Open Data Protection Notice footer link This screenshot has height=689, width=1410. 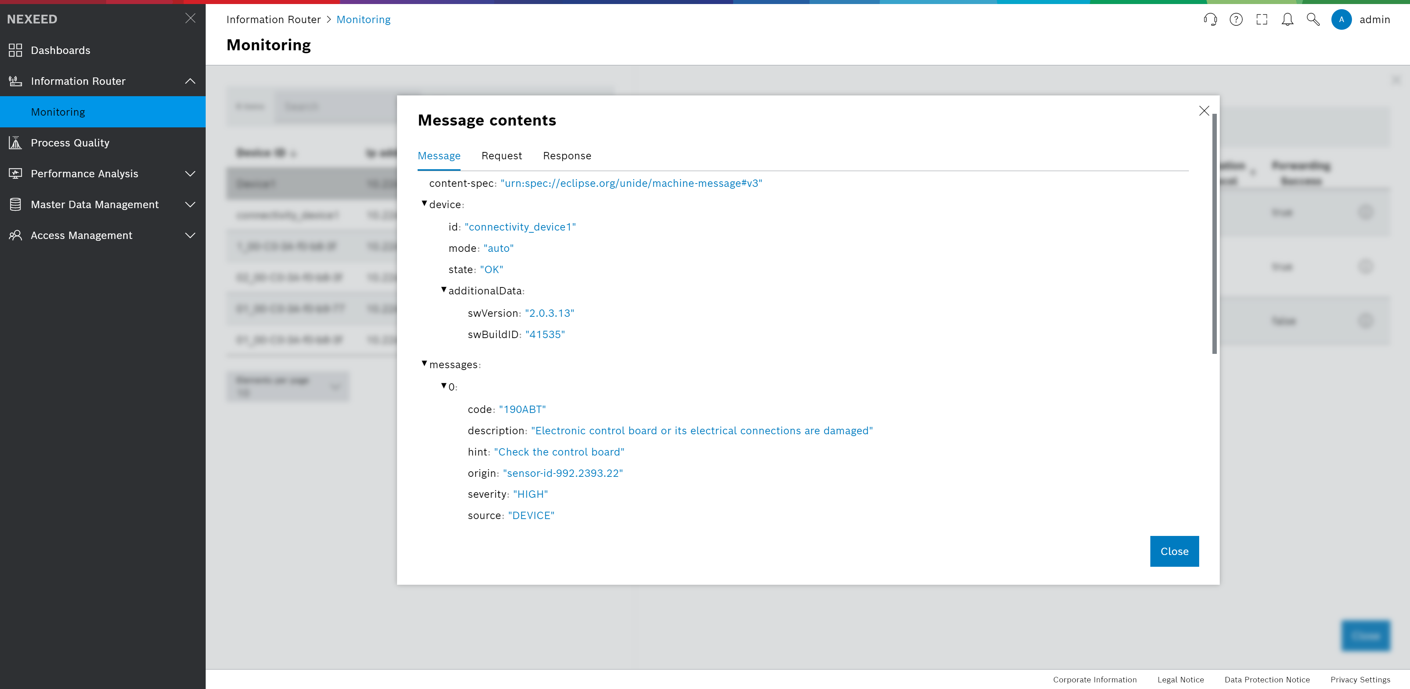click(1267, 680)
